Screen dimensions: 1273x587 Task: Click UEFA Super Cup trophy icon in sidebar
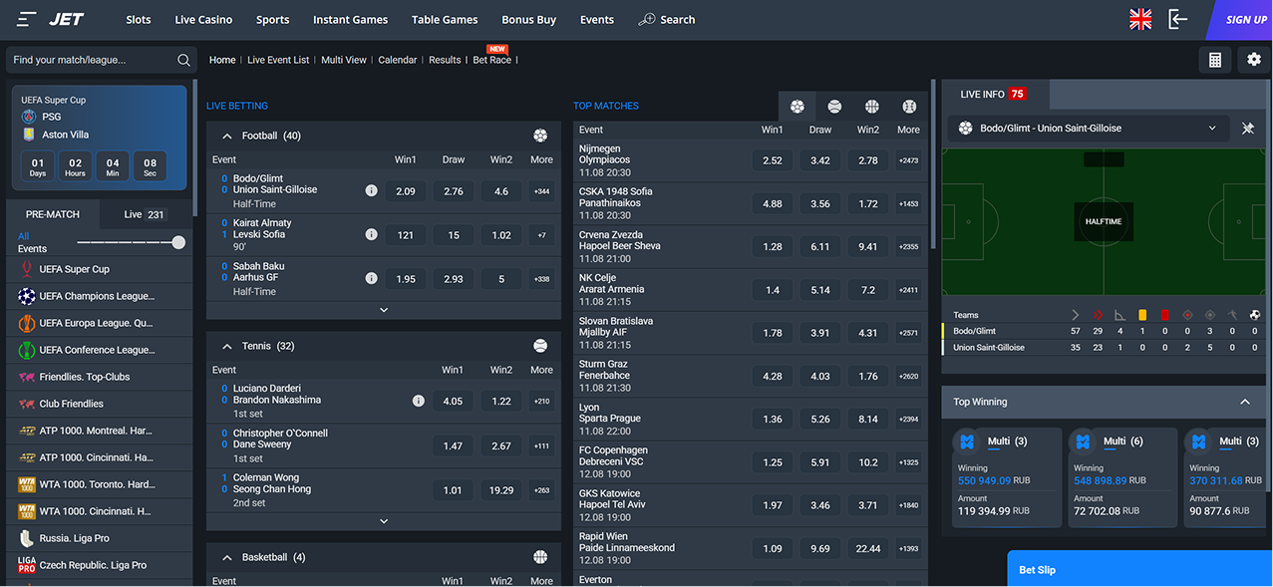pos(27,269)
